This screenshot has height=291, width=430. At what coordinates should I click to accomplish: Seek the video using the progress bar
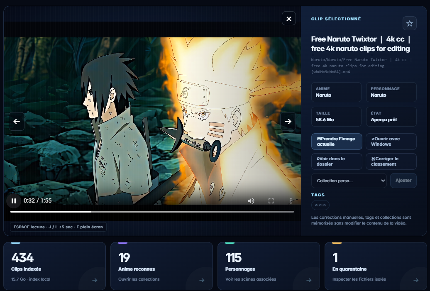tap(152, 212)
